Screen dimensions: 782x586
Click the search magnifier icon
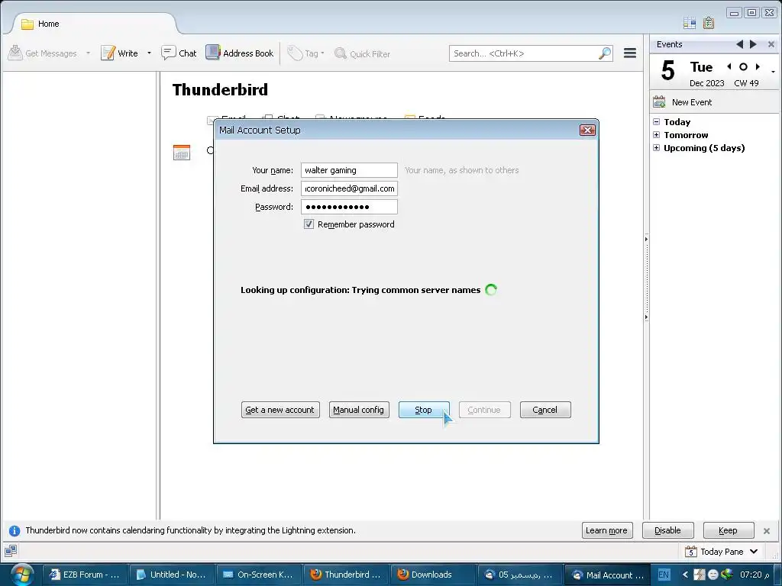click(x=605, y=53)
